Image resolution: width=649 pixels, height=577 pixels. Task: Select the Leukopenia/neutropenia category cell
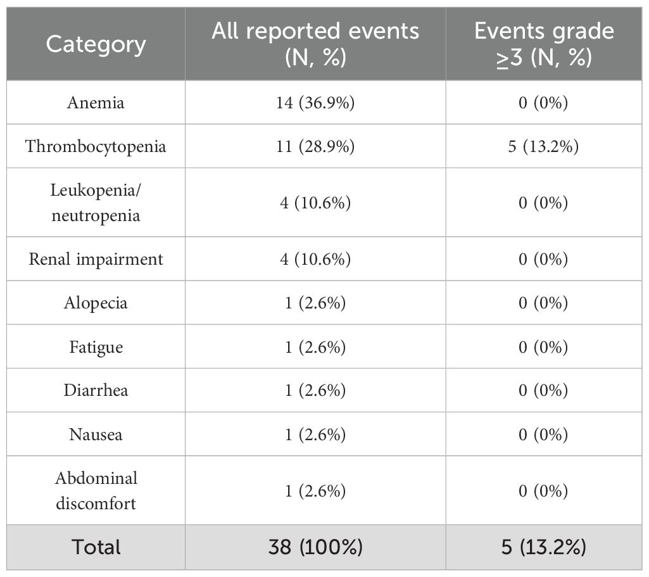[x=96, y=203]
